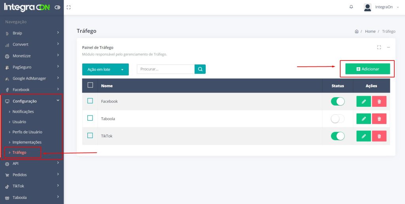
Task: Enable the Taboola status switch
Action: 337,119
